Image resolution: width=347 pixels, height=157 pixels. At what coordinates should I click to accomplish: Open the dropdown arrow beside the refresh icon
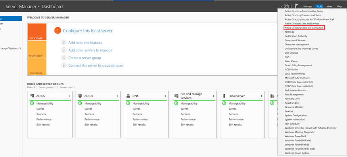[281, 6]
